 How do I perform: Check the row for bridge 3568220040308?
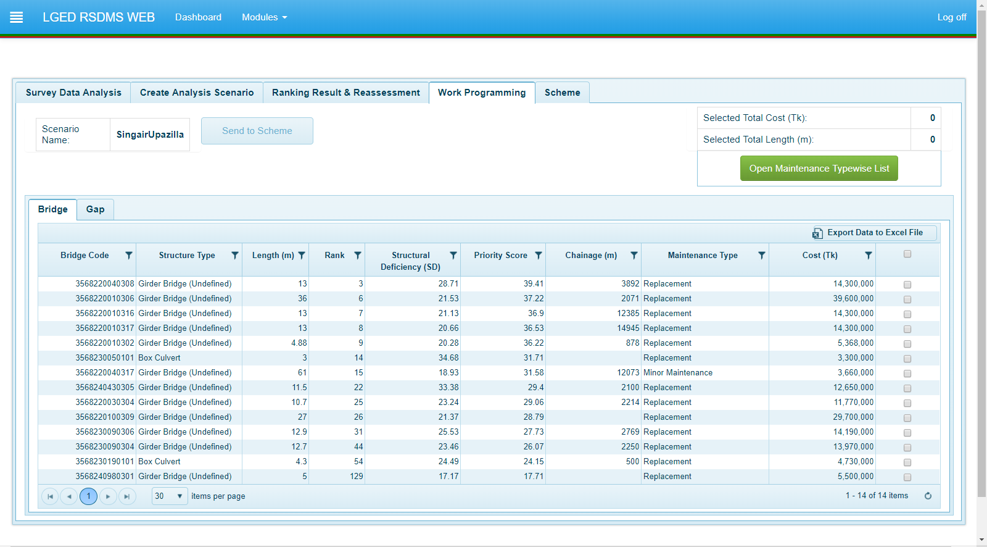coord(907,285)
